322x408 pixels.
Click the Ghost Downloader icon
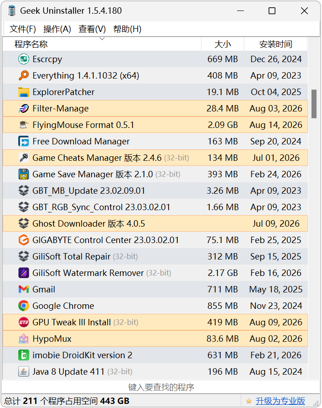[24, 223]
